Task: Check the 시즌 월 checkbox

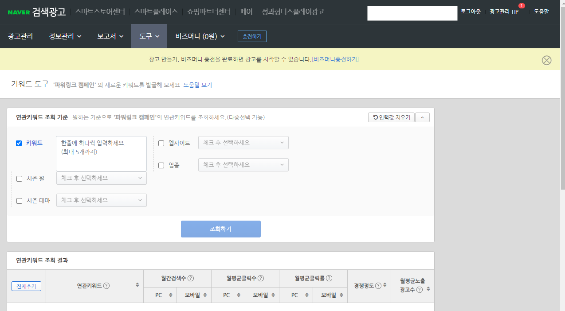Action: coord(20,179)
